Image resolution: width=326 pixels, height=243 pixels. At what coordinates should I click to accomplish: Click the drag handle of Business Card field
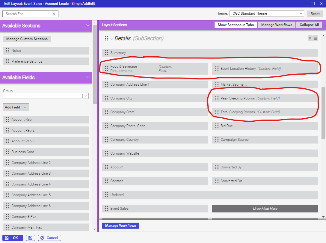[x=8, y=152]
